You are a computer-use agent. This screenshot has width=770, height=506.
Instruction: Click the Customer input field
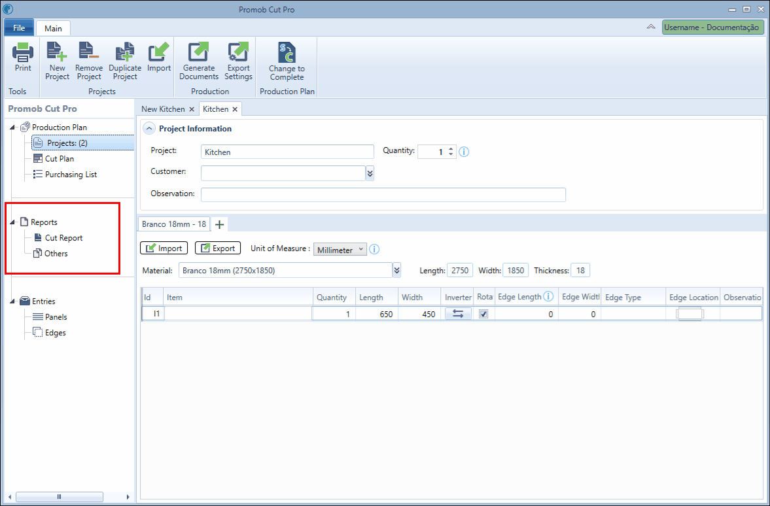(x=283, y=173)
